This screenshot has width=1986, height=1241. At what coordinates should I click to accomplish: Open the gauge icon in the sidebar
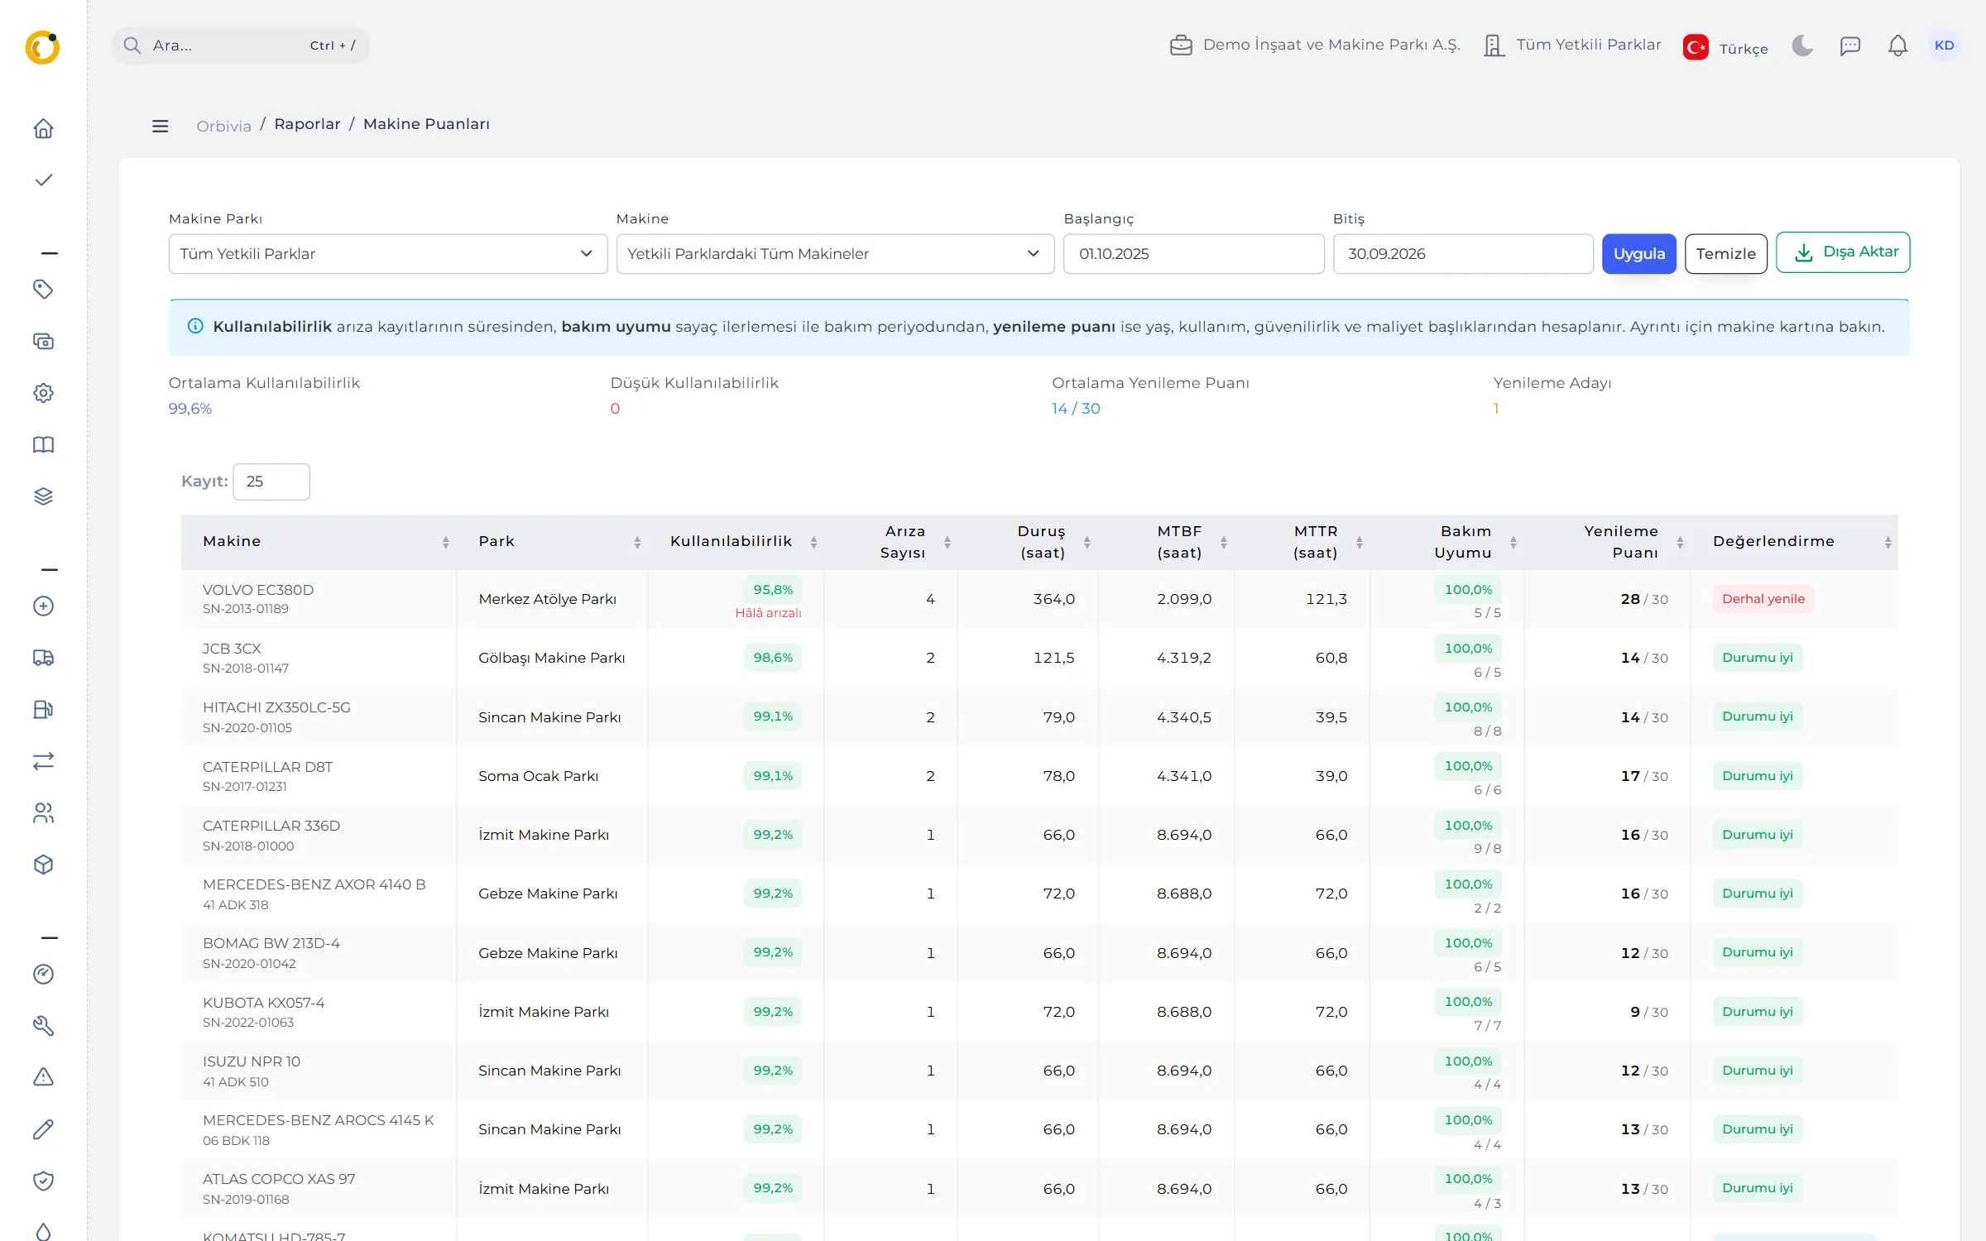pos(43,974)
